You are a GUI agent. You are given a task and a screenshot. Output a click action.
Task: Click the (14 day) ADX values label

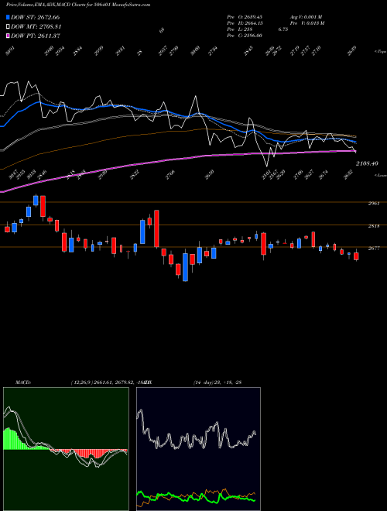point(217,382)
